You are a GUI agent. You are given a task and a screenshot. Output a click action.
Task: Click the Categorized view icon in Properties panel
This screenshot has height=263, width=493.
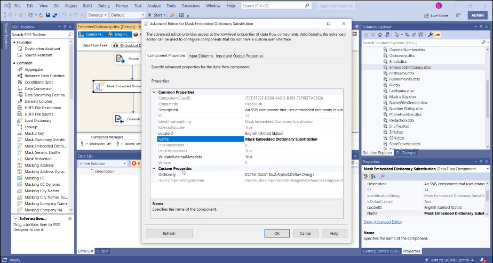click(366, 176)
